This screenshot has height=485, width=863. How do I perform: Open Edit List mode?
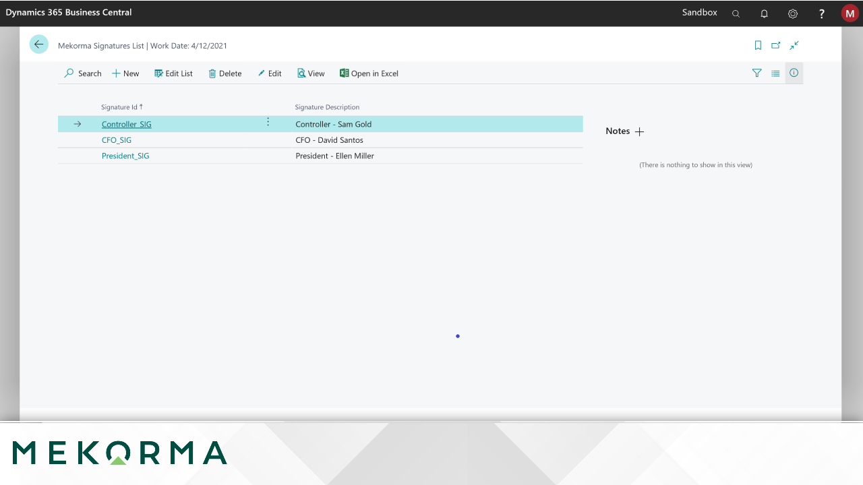[173, 73]
